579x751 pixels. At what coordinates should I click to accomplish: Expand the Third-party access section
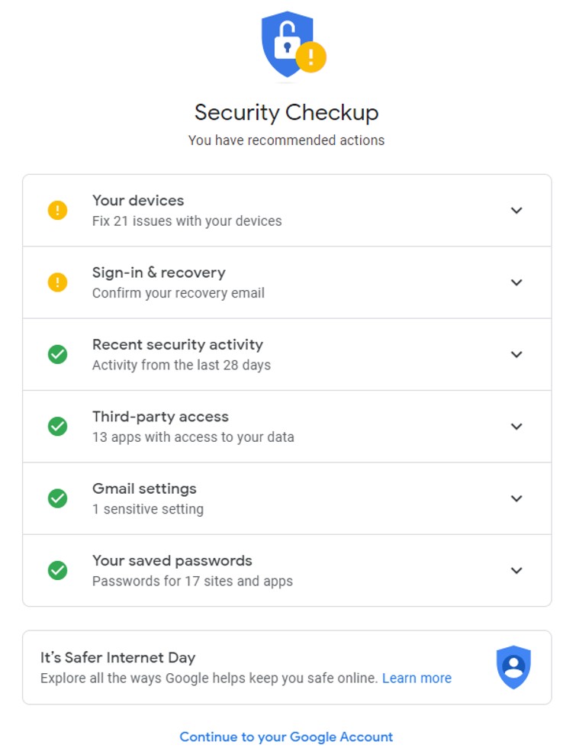click(x=516, y=426)
